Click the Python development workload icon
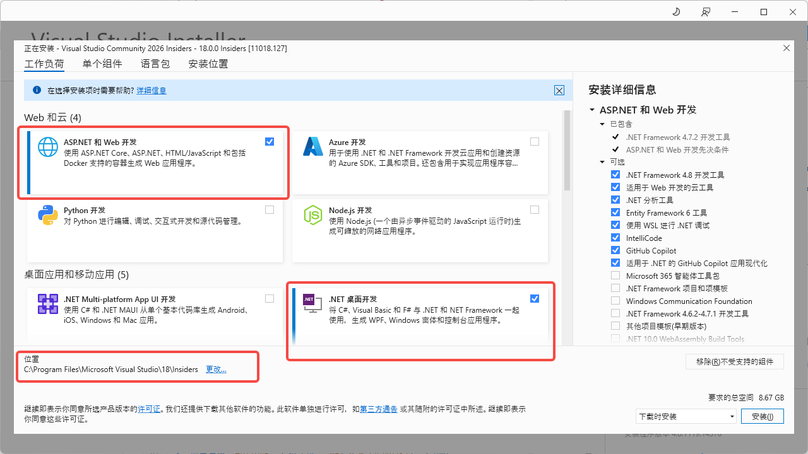 48,215
